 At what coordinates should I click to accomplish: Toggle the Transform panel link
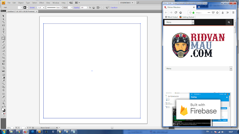114,7
